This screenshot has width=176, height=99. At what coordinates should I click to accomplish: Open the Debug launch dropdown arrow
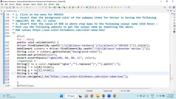[x=52, y=7]
